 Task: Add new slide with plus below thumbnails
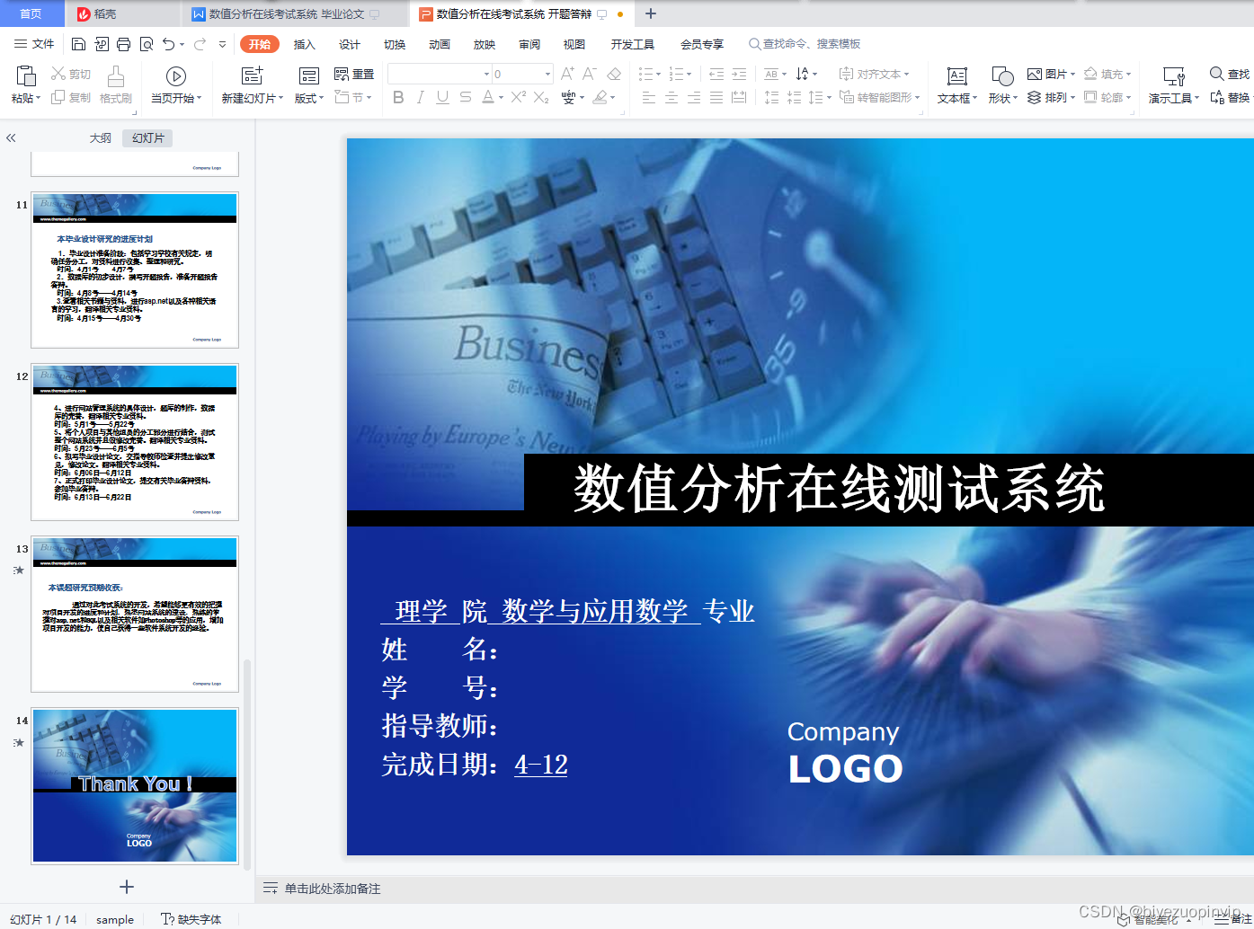click(x=127, y=887)
